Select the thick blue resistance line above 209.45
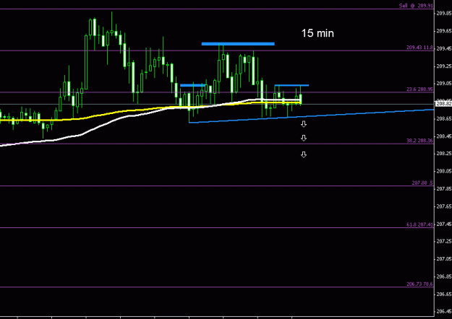The width and height of the screenshot is (452, 319). click(238, 44)
